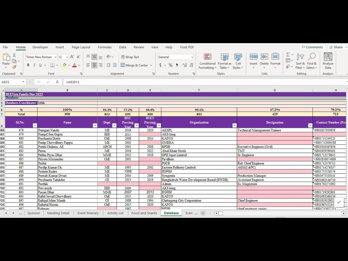
Task: Click the Paste clipboard icon
Action: [x=6, y=57]
